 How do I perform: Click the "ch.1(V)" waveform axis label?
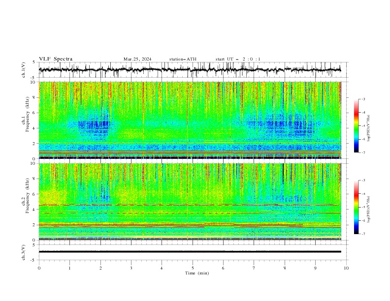click(24, 70)
